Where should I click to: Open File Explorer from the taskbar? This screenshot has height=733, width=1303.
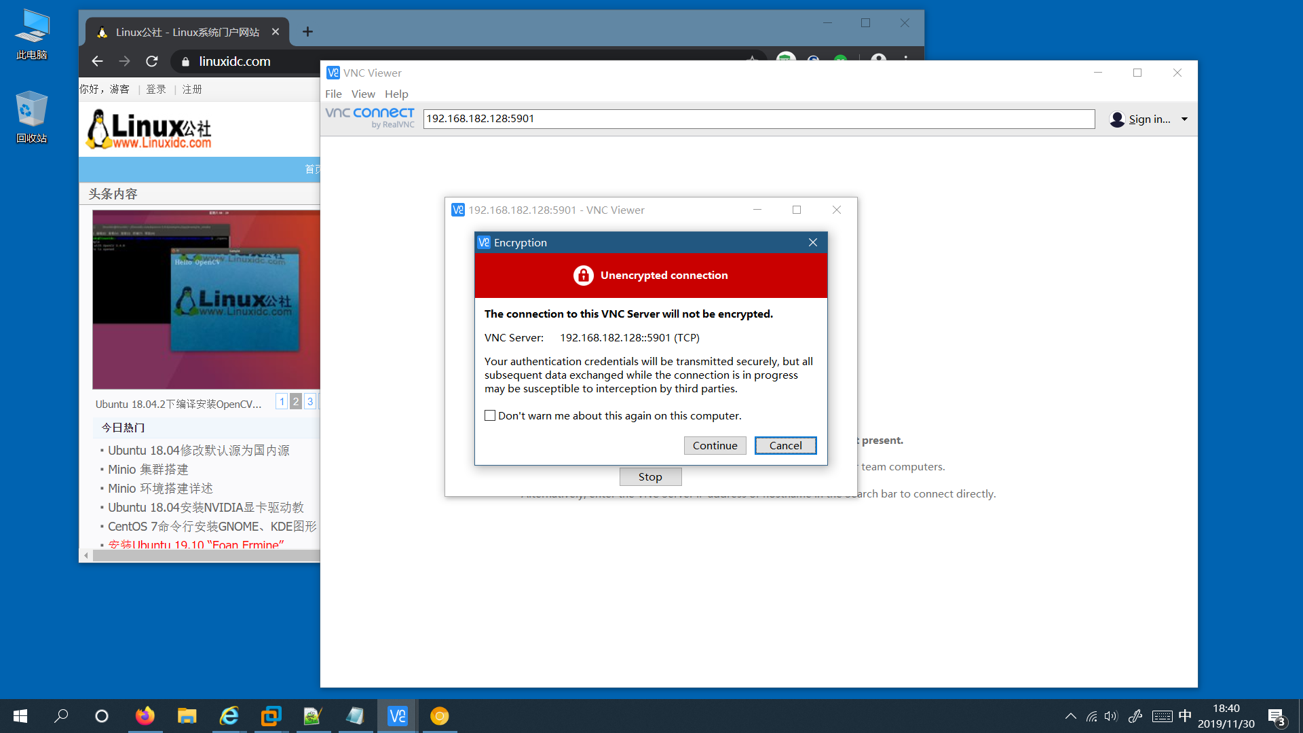[187, 716]
